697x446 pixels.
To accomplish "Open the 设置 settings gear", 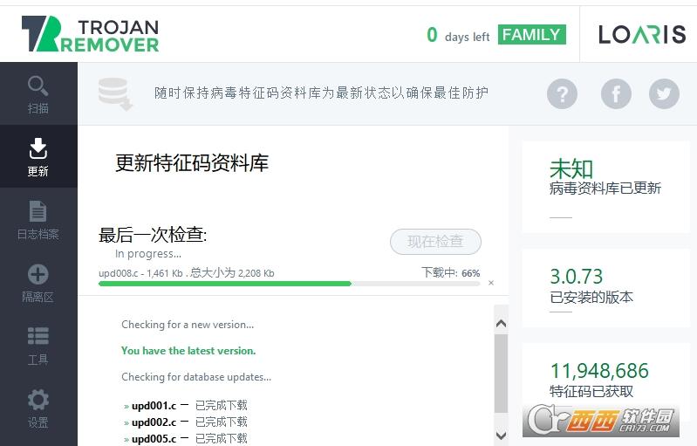I will tap(38, 408).
